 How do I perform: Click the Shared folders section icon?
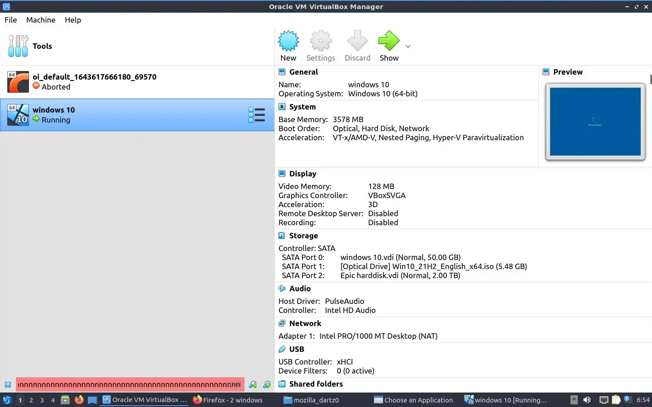click(282, 384)
